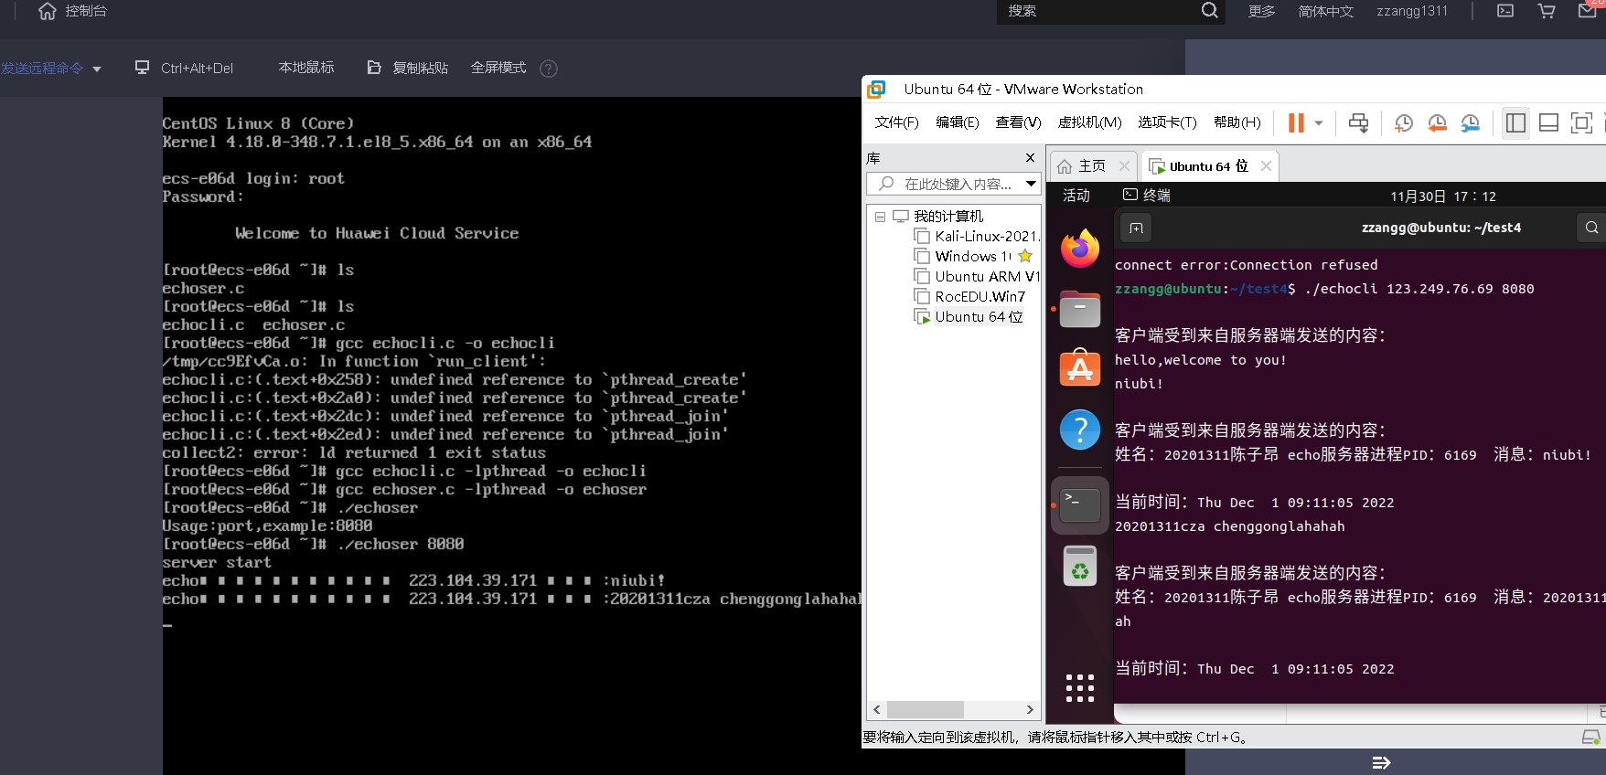
Task: Launch Firefox from Ubuntu dock
Action: (1080, 248)
